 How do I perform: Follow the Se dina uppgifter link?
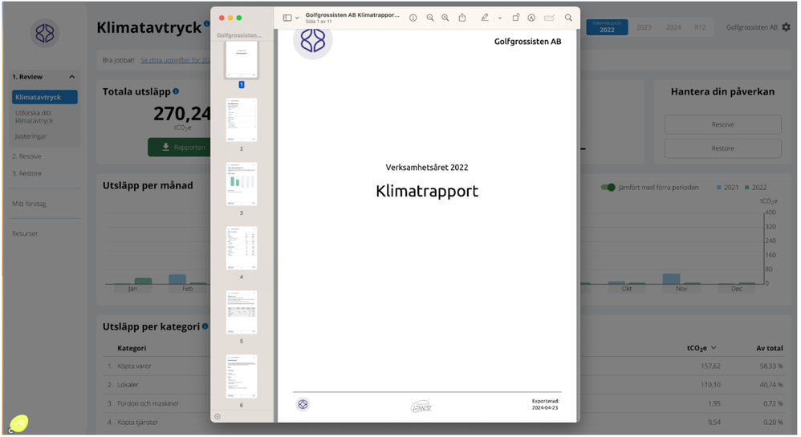click(175, 60)
